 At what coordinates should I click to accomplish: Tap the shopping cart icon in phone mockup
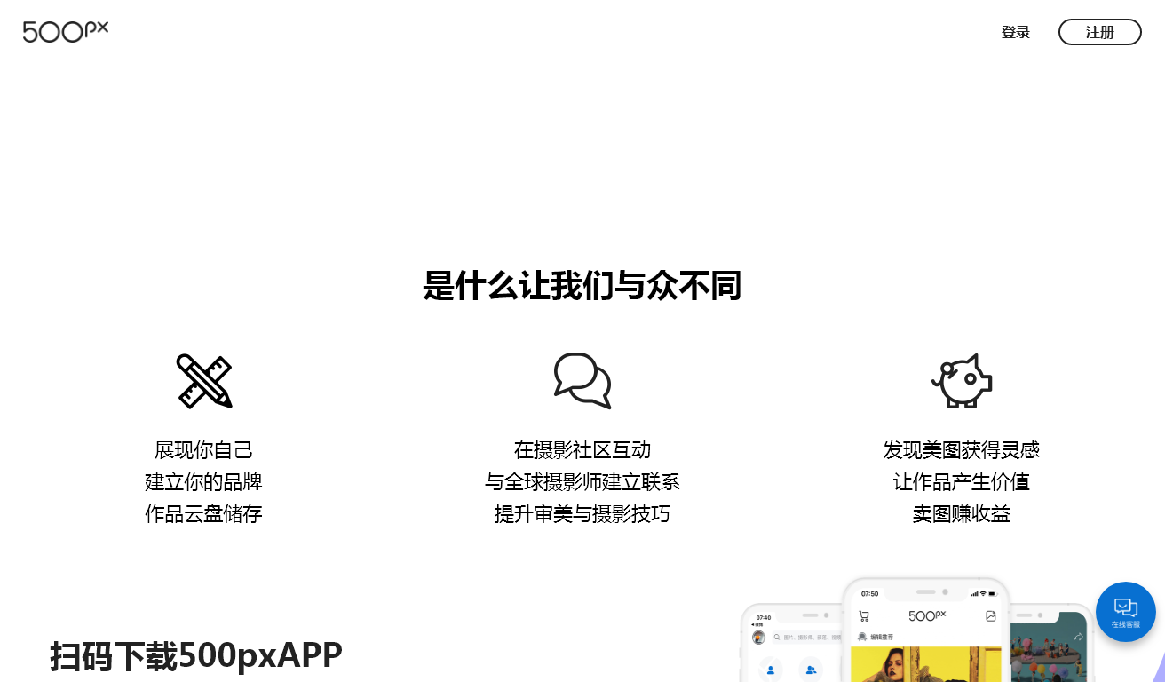point(864,616)
